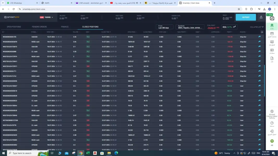
Task: Sort table by Close Time column
Action: [x=106, y=32]
